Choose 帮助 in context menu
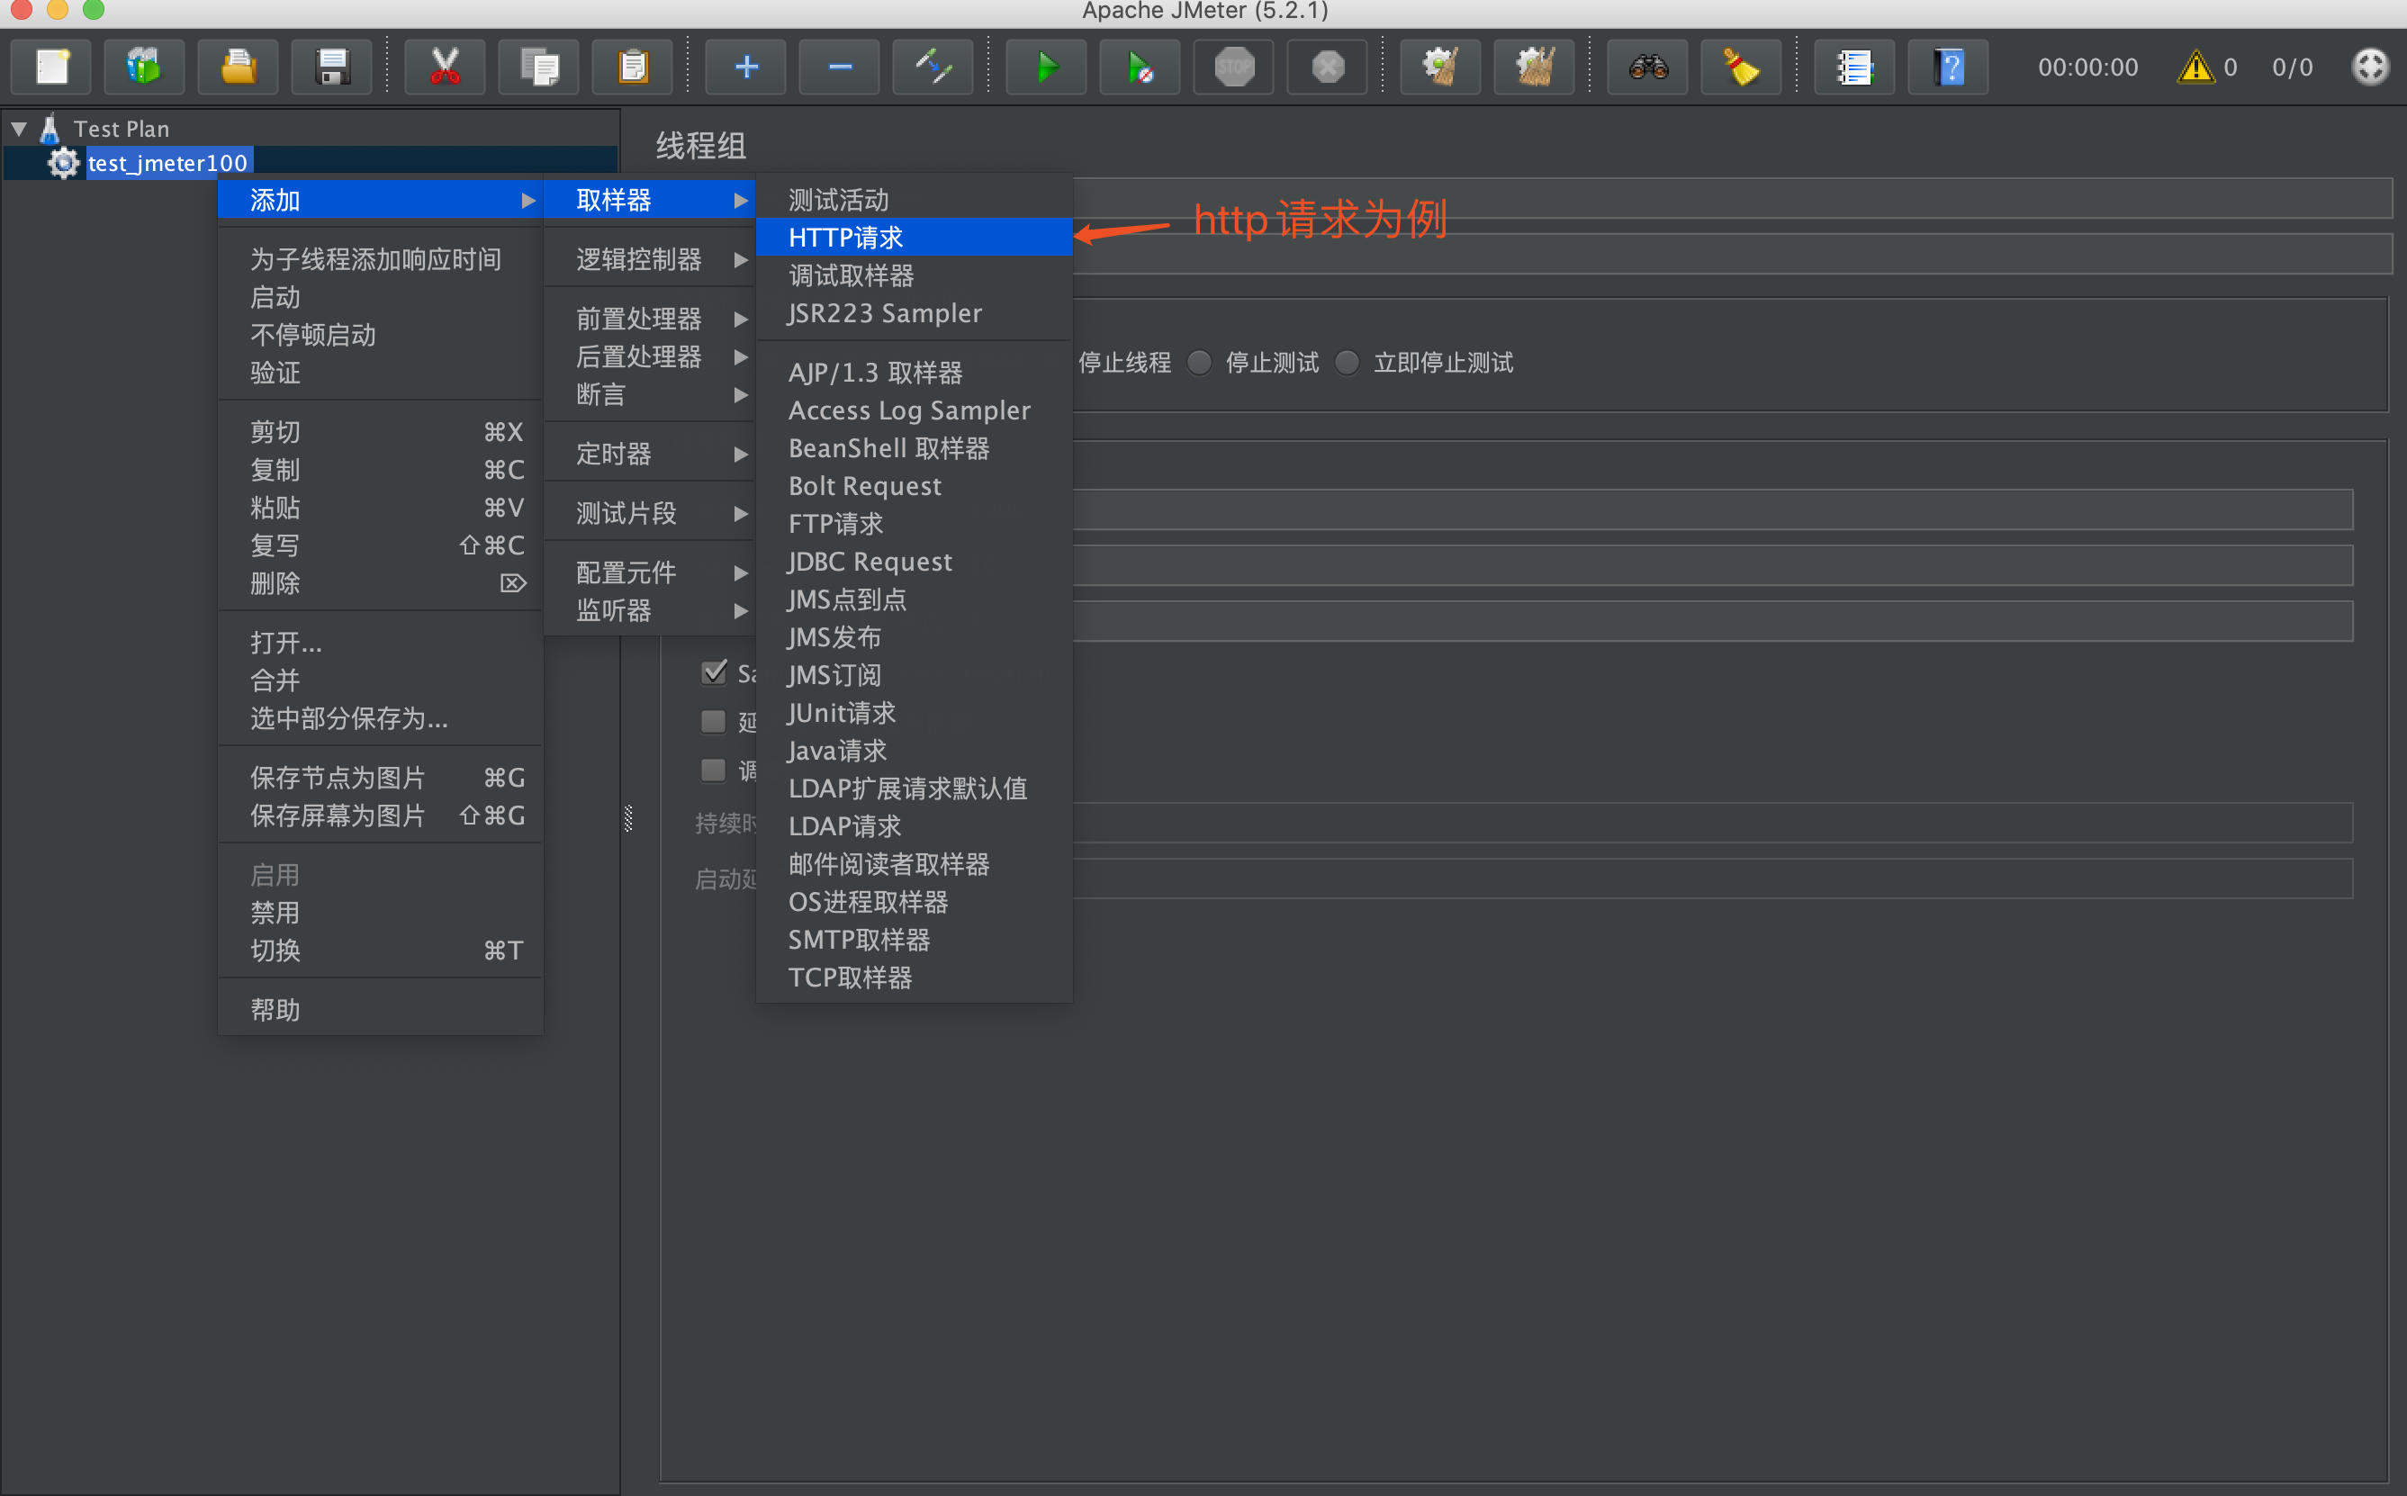2407x1496 pixels. point(380,1009)
